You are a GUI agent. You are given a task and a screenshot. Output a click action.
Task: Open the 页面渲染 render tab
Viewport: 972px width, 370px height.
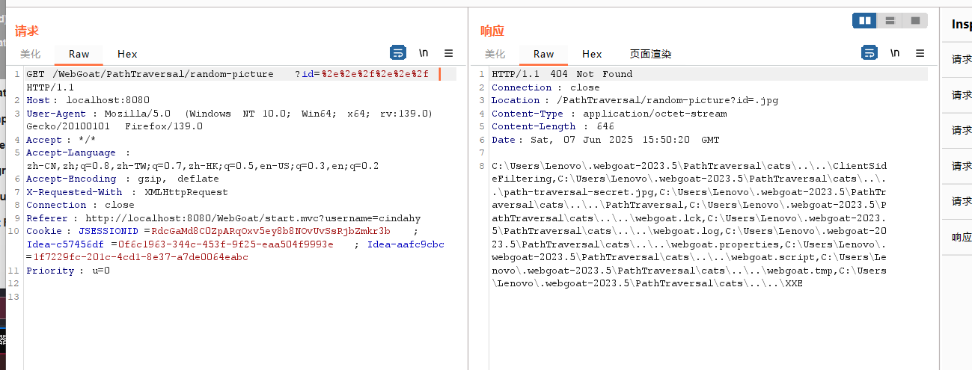tap(650, 54)
